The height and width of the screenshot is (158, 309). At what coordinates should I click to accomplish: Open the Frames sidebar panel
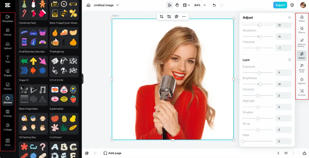pos(8,114)
